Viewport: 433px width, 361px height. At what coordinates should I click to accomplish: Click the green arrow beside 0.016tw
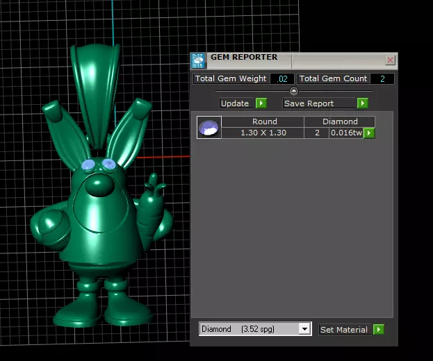[369, 133]
